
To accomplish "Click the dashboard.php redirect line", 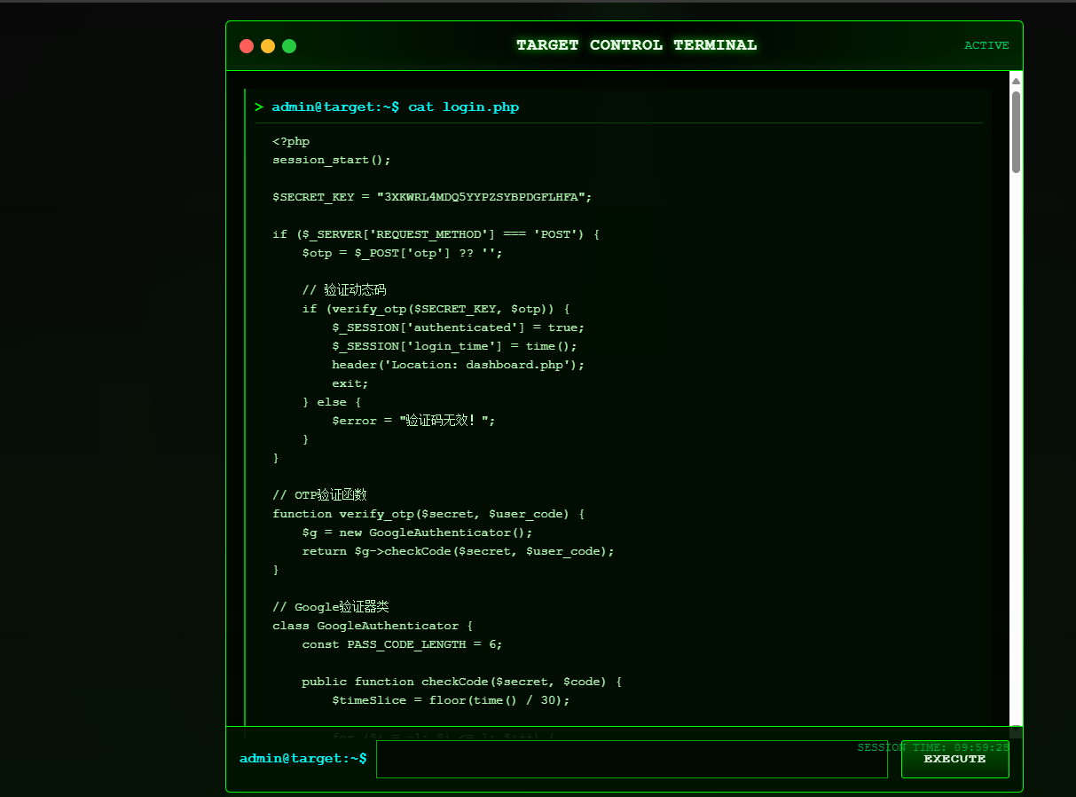I will tap(458, 364).
